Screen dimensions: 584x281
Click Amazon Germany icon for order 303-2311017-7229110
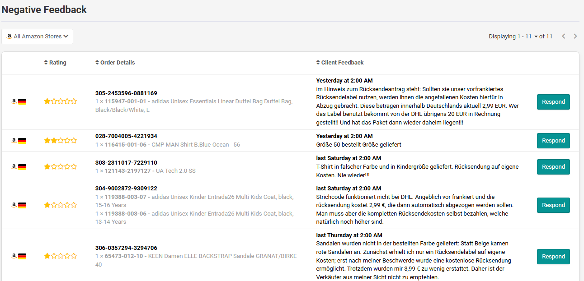[x=19, y=167]
